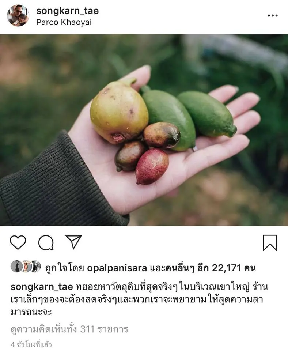Save the post with the bookmark icon
Viewport: 288px width, 351px height.
270,243
